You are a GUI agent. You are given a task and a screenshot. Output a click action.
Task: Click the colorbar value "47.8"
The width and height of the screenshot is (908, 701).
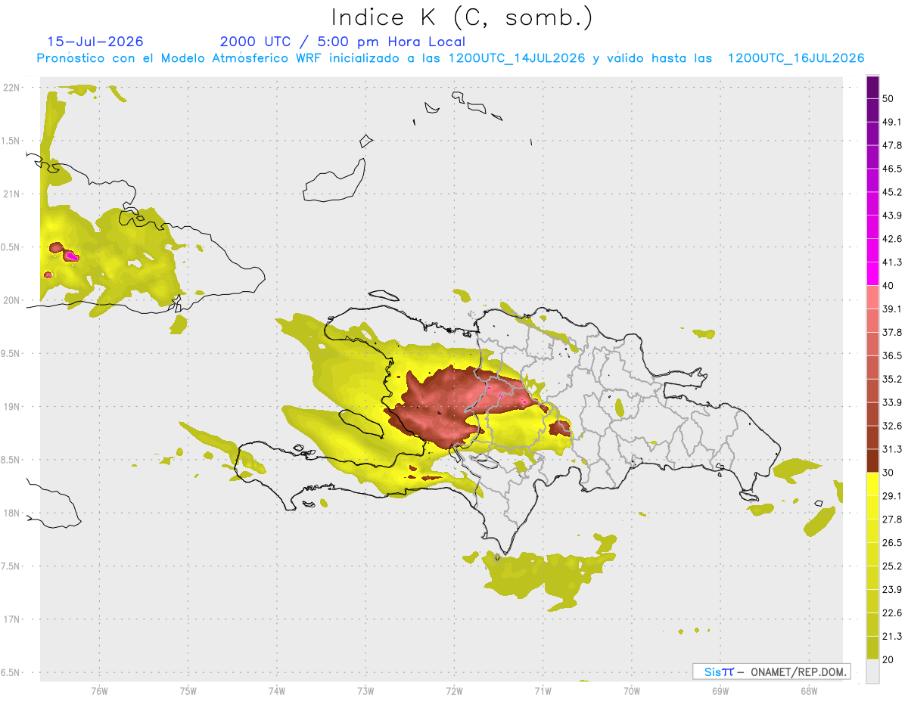coord(892,146)
